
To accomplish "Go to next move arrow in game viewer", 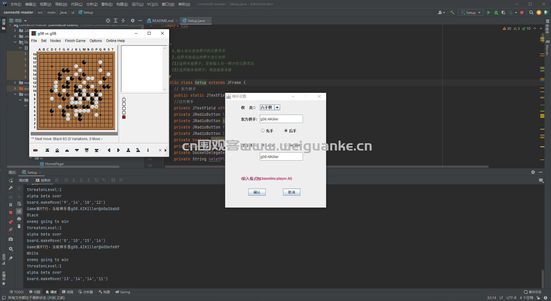I will point(119,150).
